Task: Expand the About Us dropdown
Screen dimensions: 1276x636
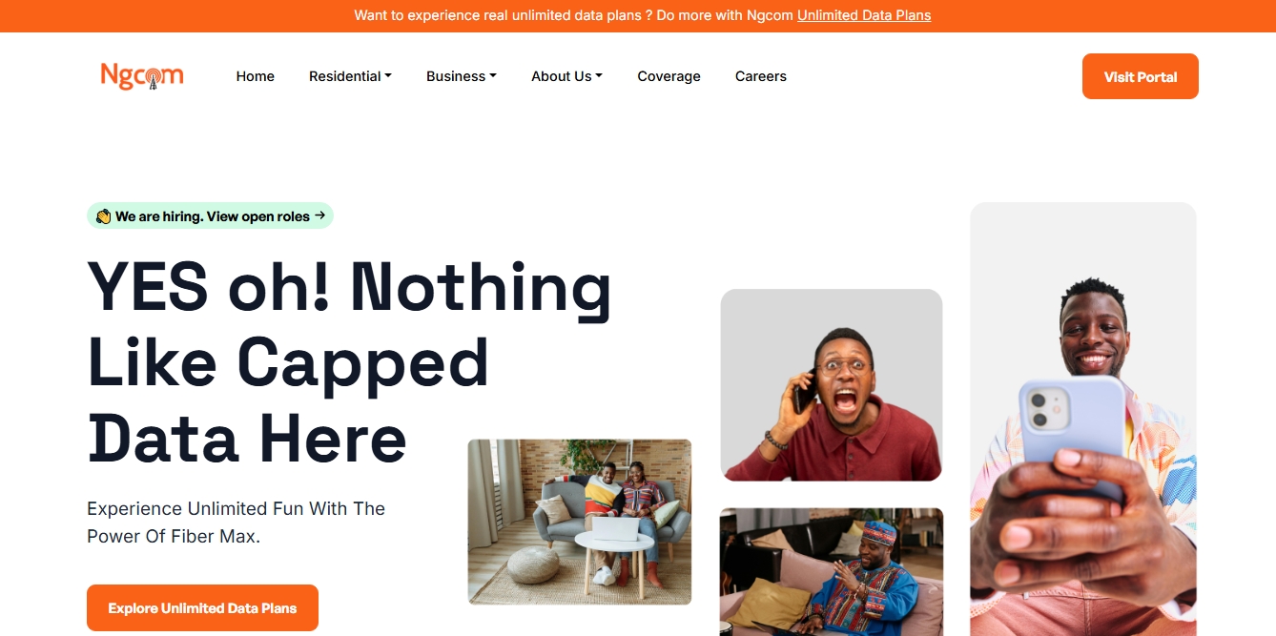Action: pyautogui.click(x=566, y=76)
